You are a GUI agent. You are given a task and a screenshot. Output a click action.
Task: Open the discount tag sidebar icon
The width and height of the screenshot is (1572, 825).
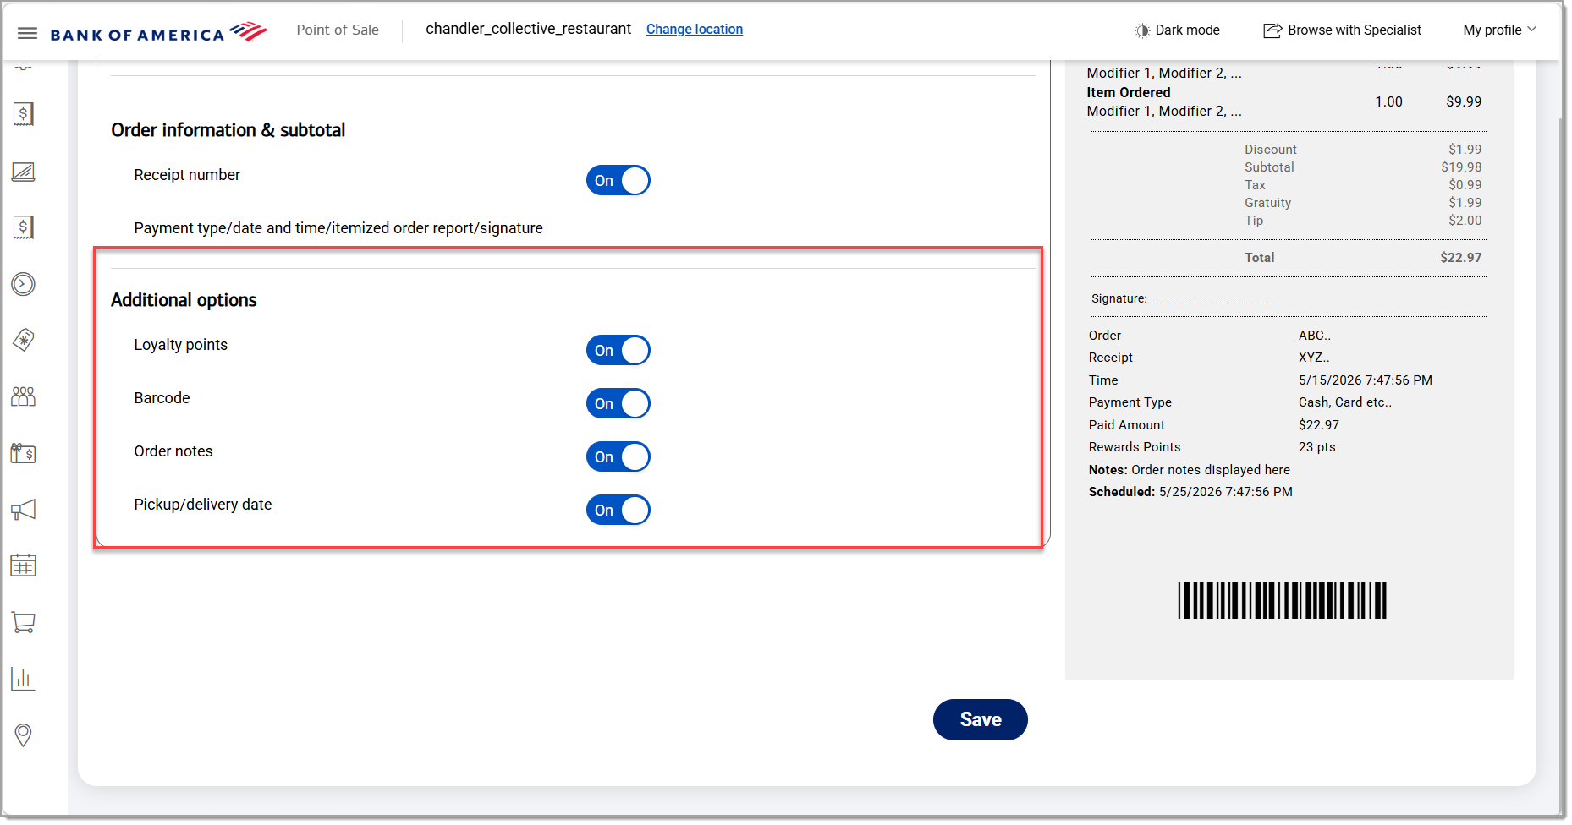[x=24, y=341]
